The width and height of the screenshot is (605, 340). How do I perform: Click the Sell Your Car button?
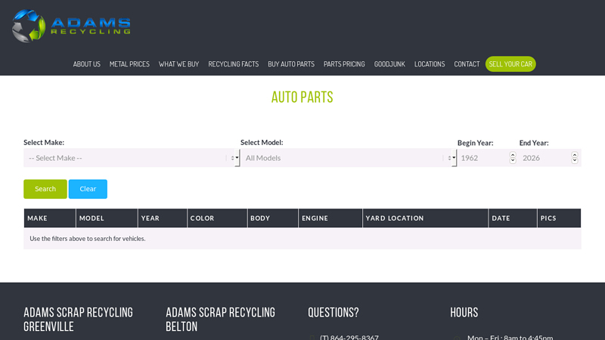click(510, 64)
